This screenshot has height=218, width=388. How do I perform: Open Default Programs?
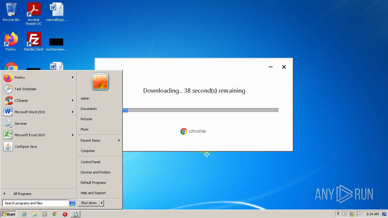pos(100,183)
